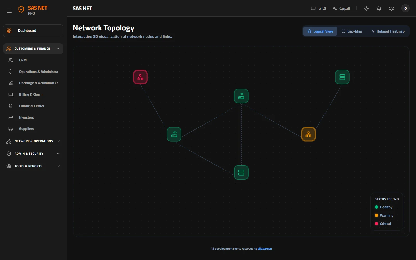Switch to Hotspot Heatmap tab

[387, 31]
